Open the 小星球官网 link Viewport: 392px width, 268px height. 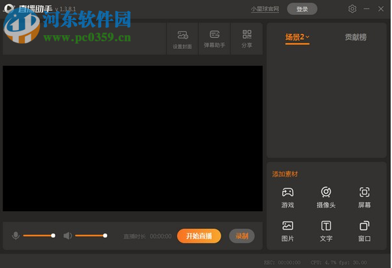[265, 9]
